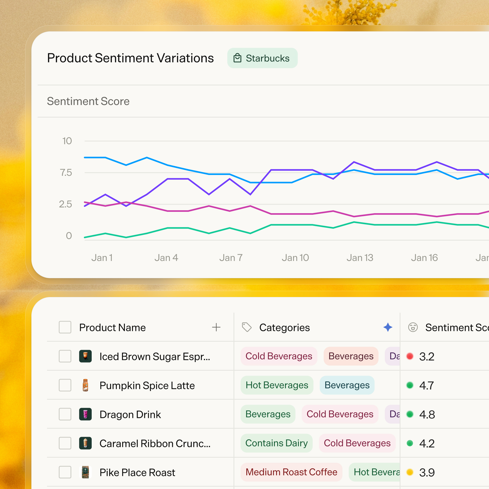Click the Jan 7 axis label
The width and height of the screenshot is (489, 489).
231,258
